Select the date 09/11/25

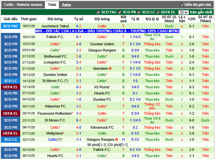point(29,127)
